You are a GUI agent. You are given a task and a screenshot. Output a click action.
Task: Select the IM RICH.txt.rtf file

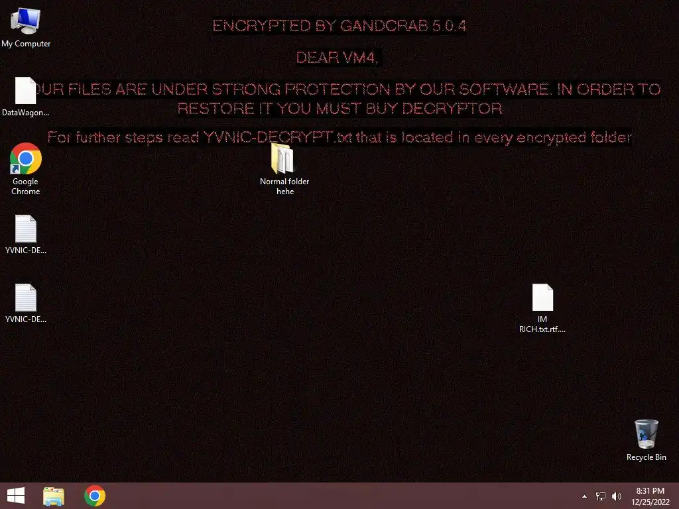pyautogui.click(x=542, y=308)
